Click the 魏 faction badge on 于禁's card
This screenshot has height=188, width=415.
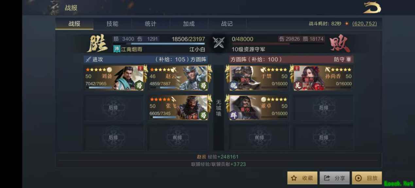234,85
